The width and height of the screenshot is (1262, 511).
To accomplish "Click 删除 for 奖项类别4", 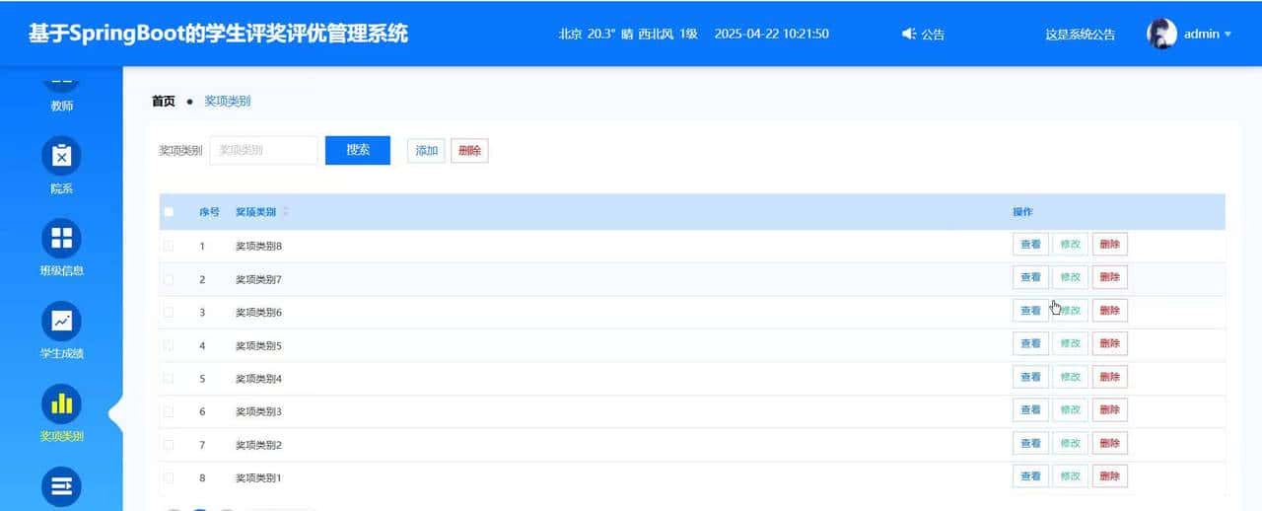I will coord(1109,377).
